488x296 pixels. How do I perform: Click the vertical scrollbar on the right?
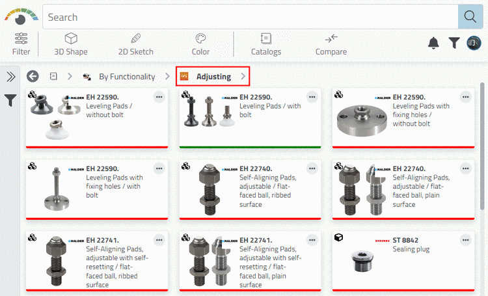point(482,146)
